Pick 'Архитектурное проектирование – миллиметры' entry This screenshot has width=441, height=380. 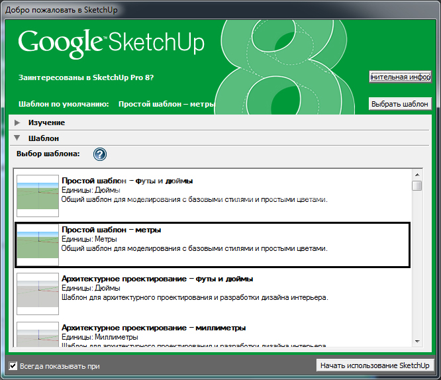[154, 328]
